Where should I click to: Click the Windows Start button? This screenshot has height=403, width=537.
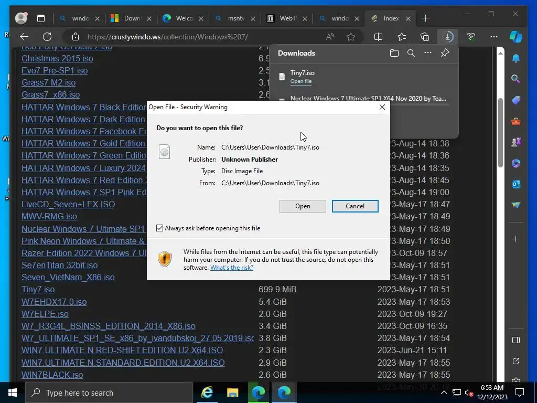coord(13,393)
